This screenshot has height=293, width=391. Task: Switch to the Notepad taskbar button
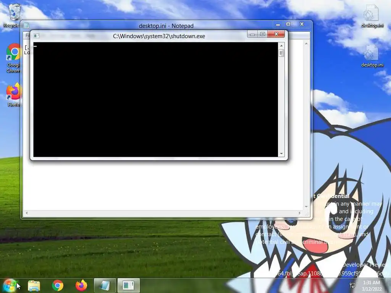(105, 285)
